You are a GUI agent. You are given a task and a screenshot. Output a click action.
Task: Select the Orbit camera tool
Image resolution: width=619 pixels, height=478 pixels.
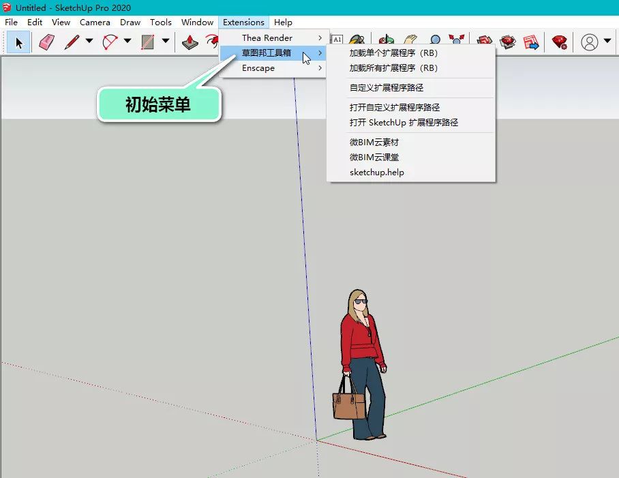[386, 40]
